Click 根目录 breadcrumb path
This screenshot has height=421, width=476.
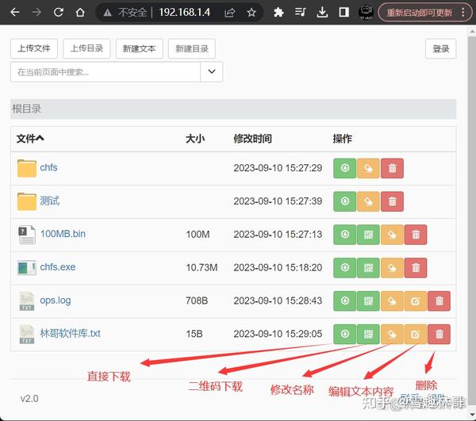coord(27,109)
